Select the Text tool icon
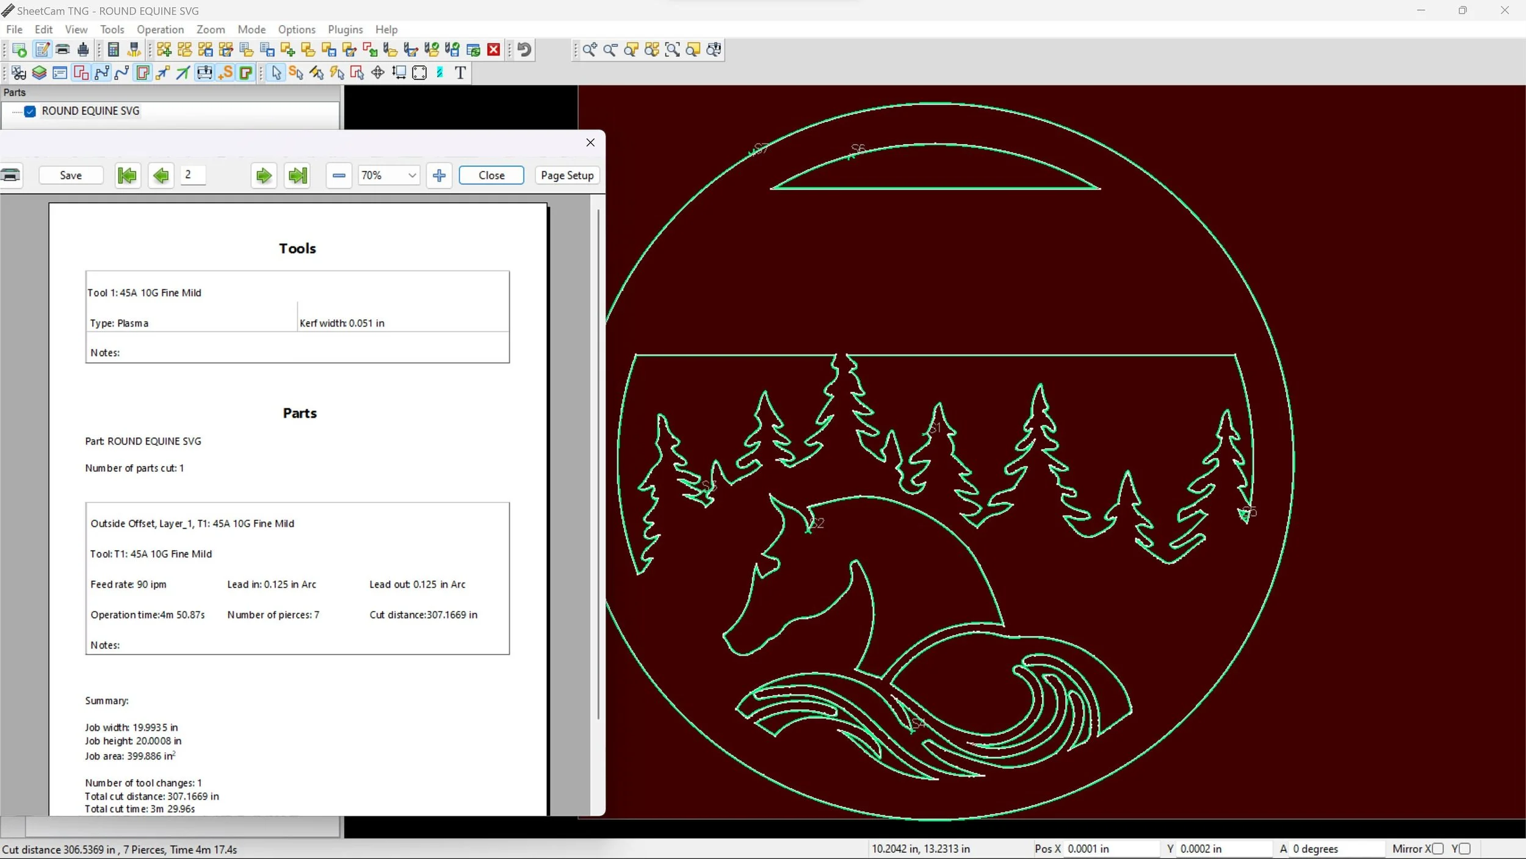 tap(460, 73)
